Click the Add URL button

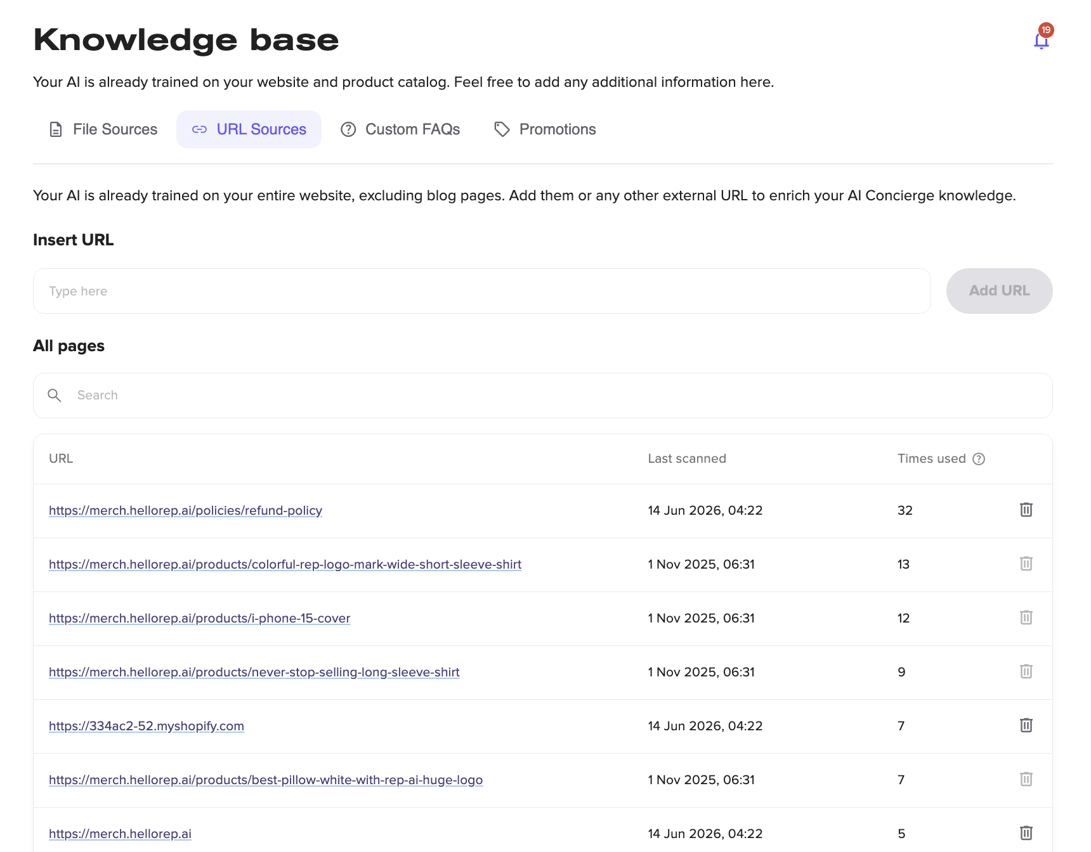[999, 291]
